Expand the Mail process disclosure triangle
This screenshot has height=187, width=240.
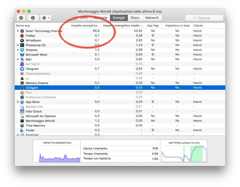[x=18, y=59]
